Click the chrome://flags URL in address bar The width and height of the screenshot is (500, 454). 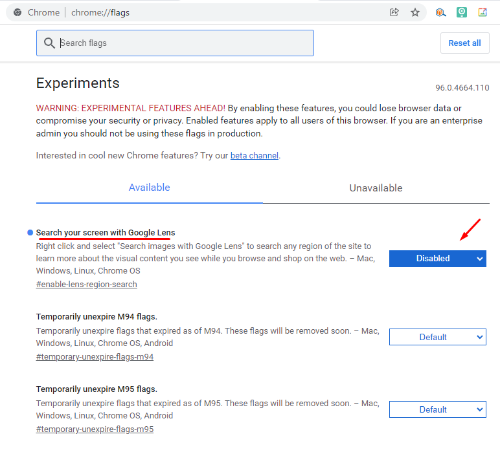click(x=100, y=12)
